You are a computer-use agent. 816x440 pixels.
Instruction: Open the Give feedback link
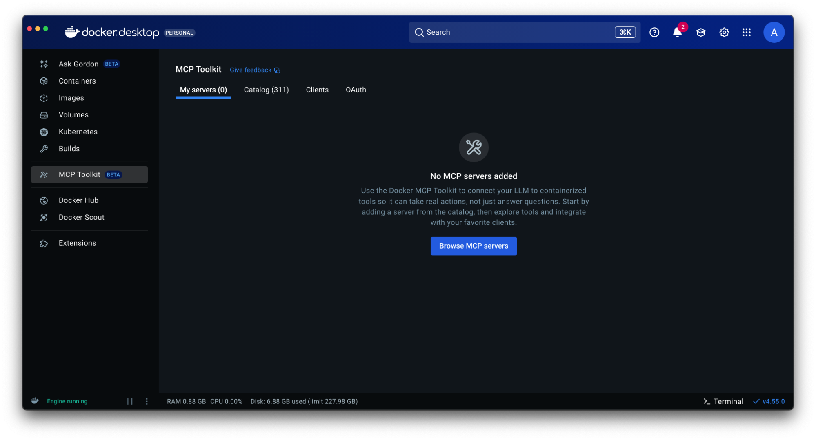[x=250, y=70]
